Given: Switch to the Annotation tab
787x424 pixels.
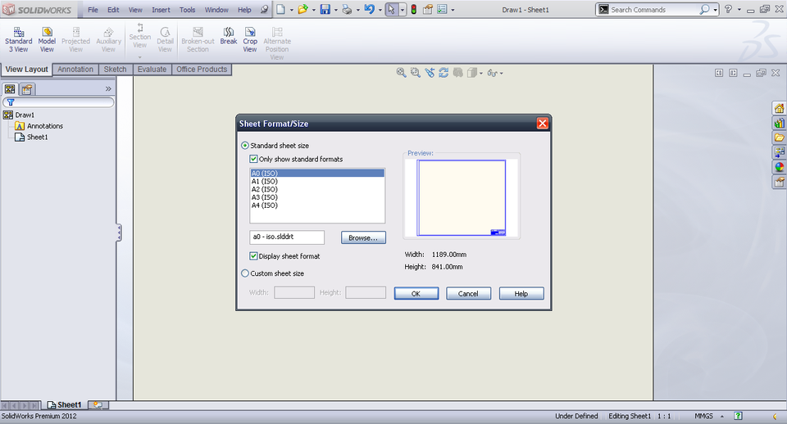Looking at the screenshot, I should [75, 70].
